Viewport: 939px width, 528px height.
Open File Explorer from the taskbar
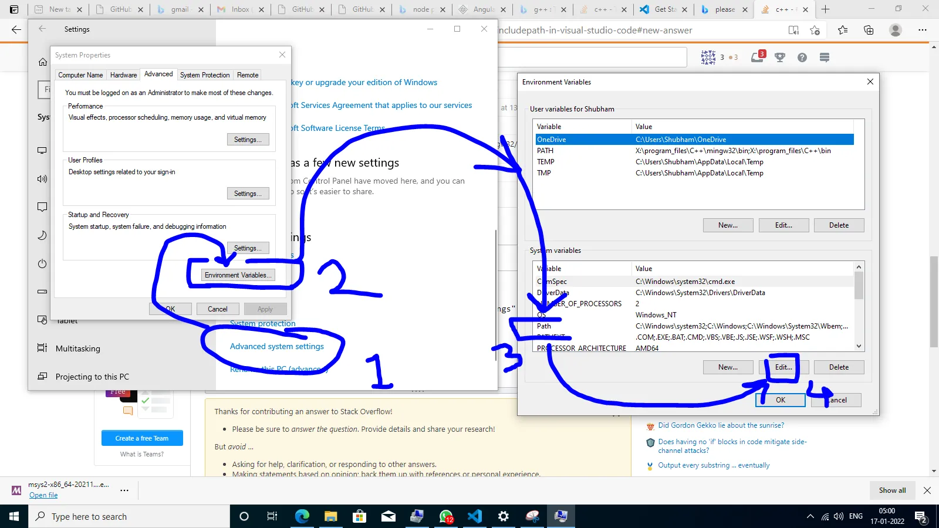coord(331,516)
